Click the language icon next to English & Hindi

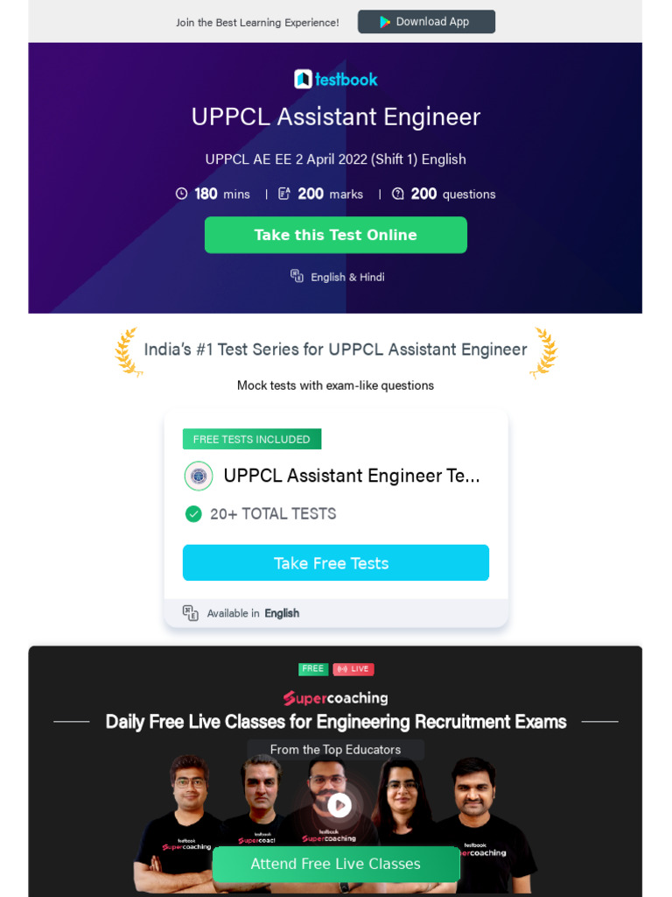(297, 276)
